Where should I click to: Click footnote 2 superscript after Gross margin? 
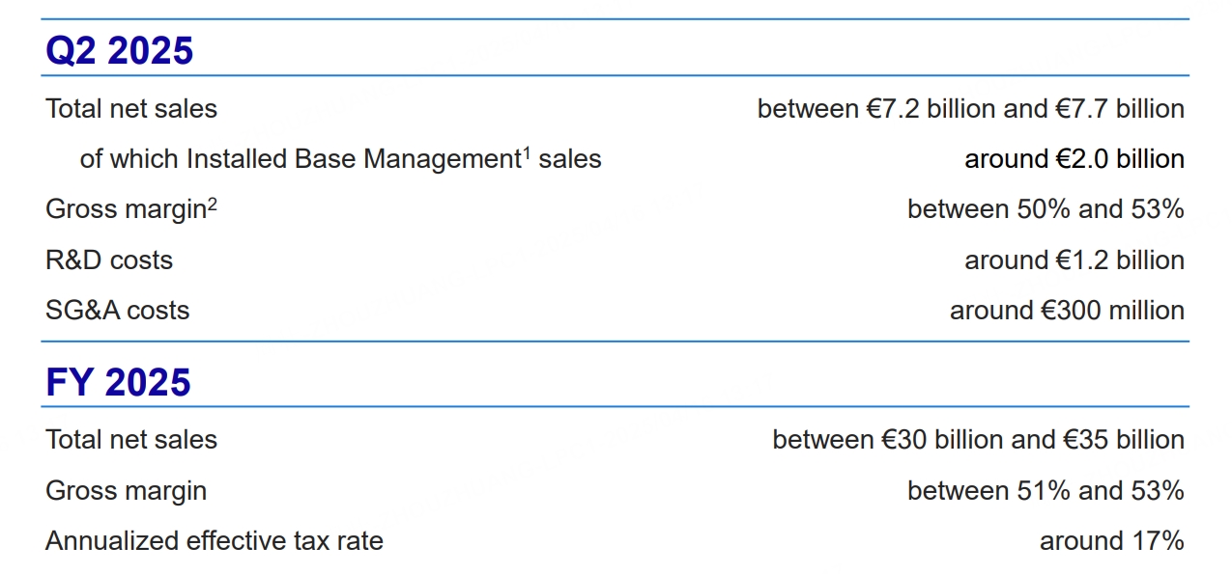pyautogui.click(x=213, y=203)
